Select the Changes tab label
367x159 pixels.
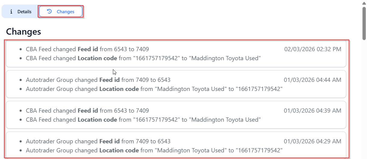pyautogui.click(x=65, y=12)
